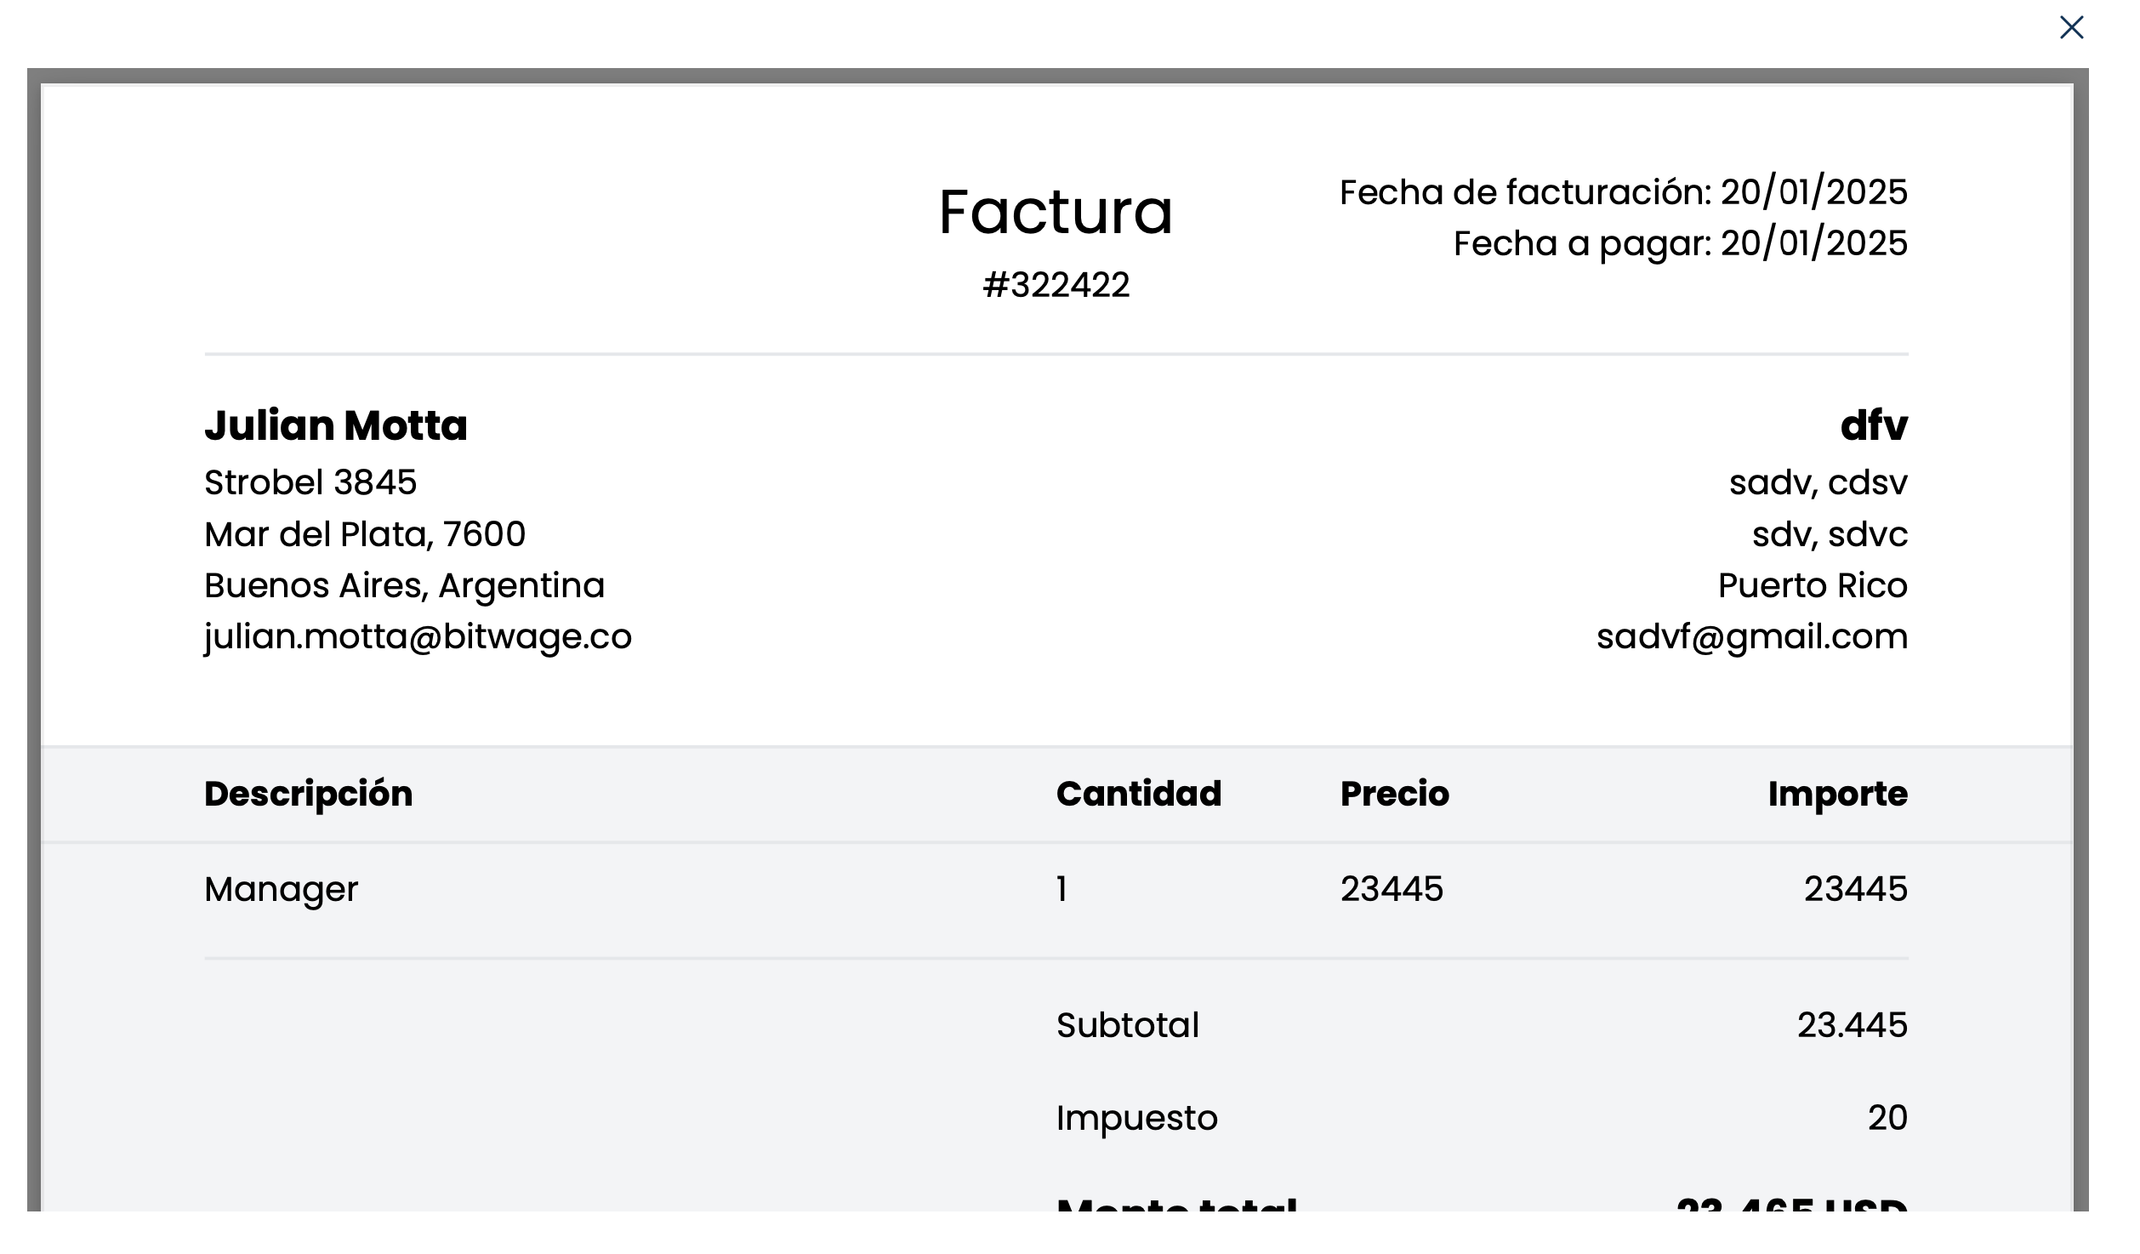Click the Mar del Plata, 7600 line
The image size is (2140, 1254).
[x=365, y=534]
